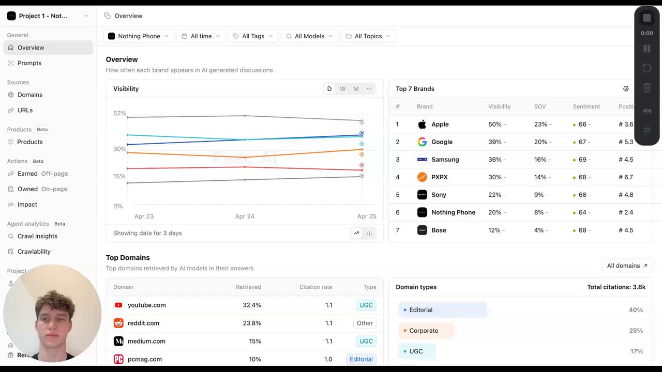Sort brands by Visibility column header
The image size is (662, 372).
499,106
